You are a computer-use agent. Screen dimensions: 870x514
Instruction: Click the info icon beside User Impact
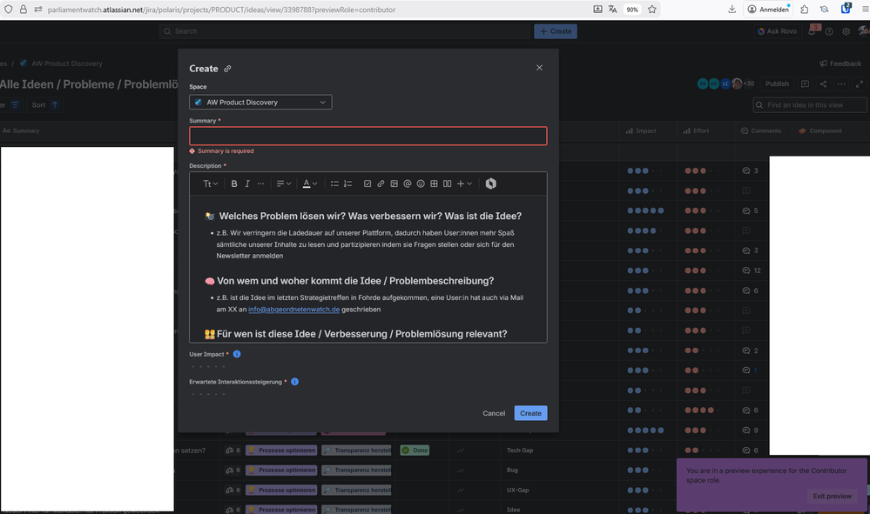point(237,354)
